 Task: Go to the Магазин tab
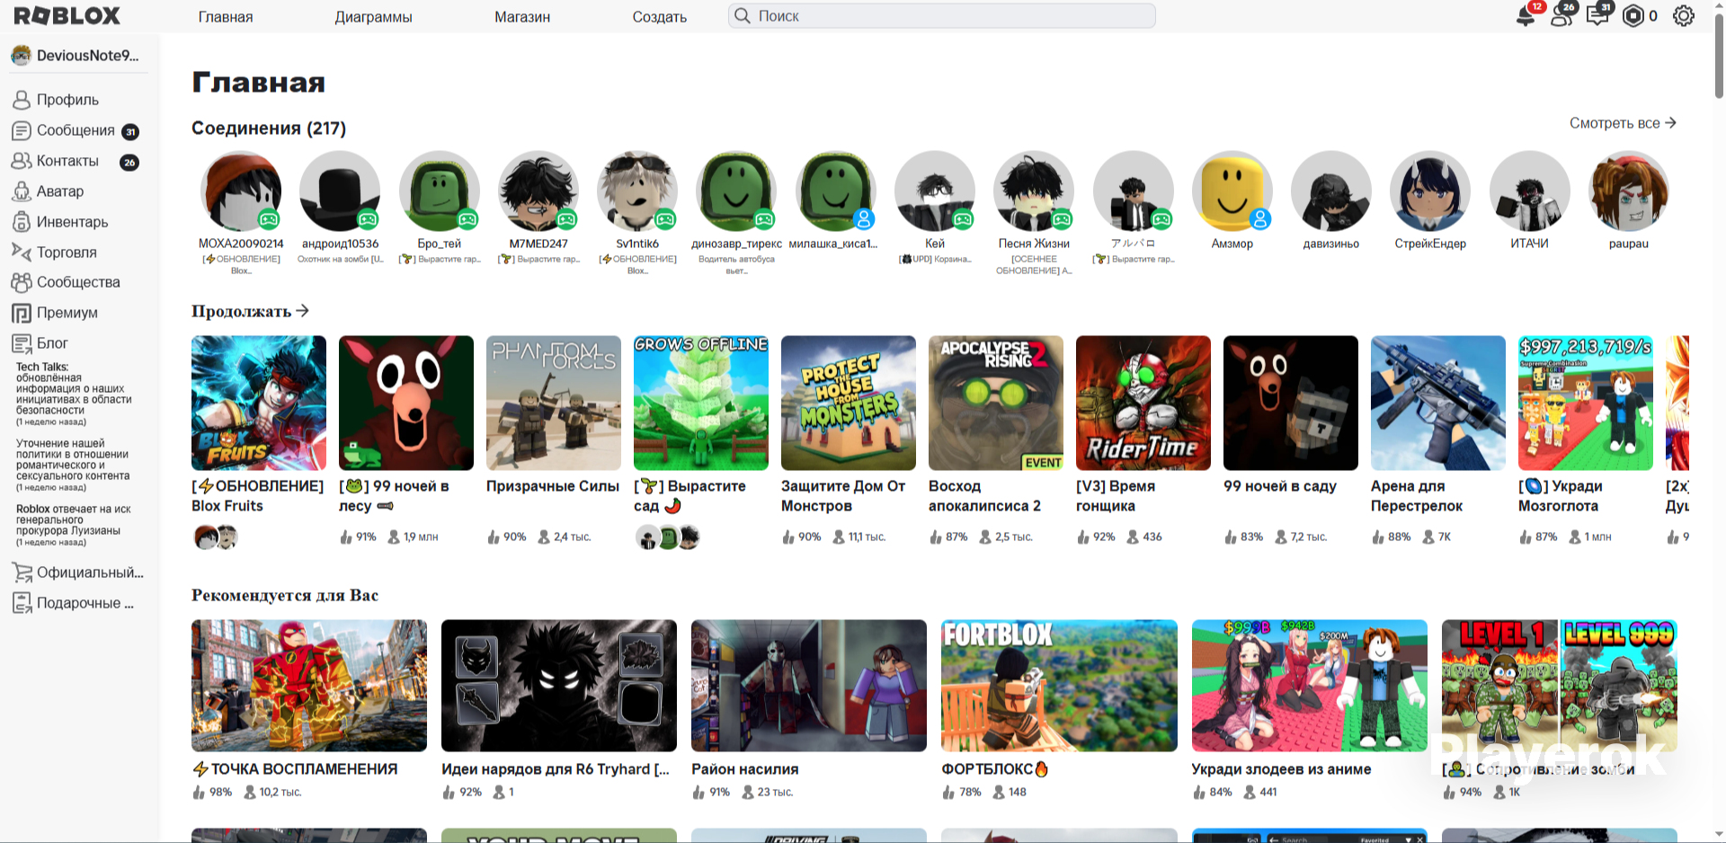[x=522, y=17]
